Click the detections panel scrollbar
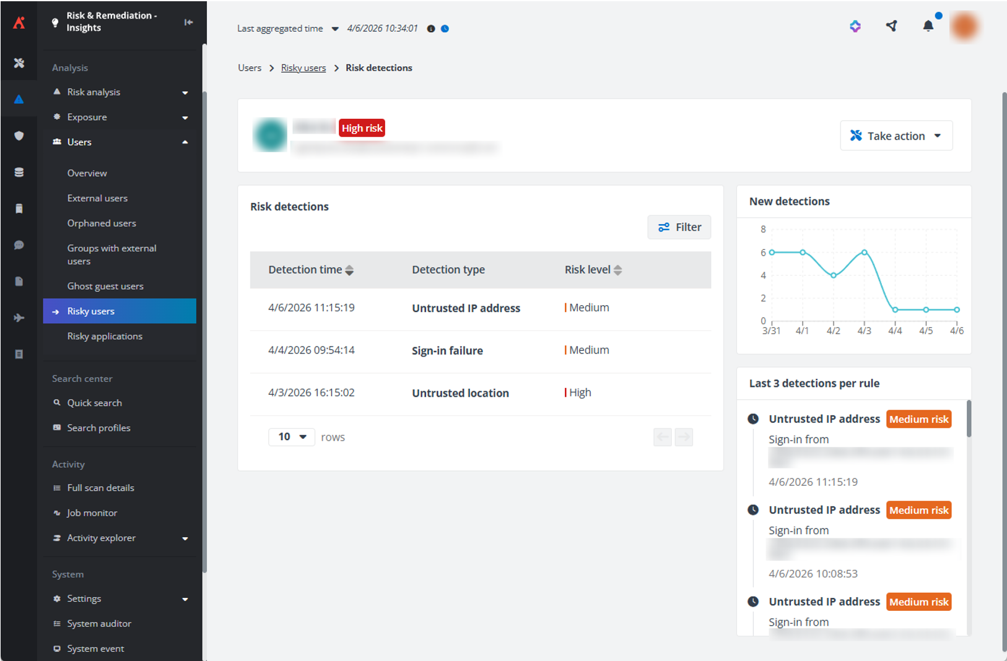This screenshot has height=661, width=1007. [969, 419]
